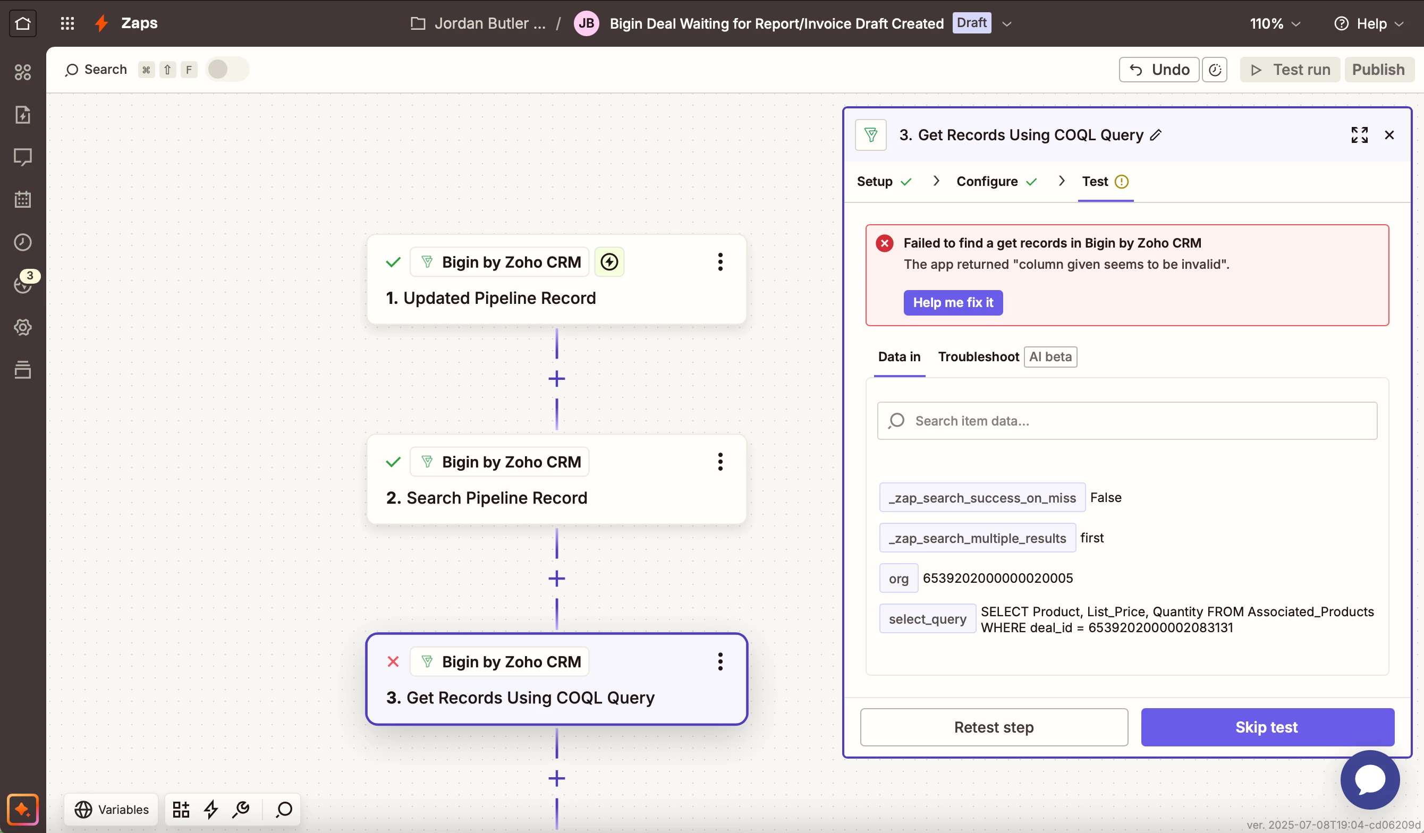This screenshot has height=833, width=1424.
Task: Click the org field label
Action: pyautogui.click(x=899, y=578)
